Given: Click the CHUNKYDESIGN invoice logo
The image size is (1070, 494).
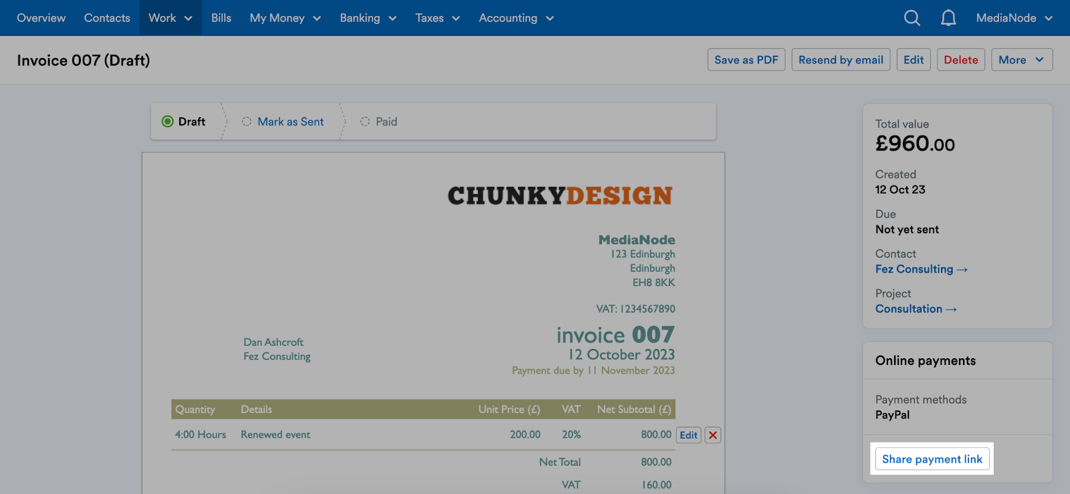Looking at the screenshot, I should tap(560, 196).
